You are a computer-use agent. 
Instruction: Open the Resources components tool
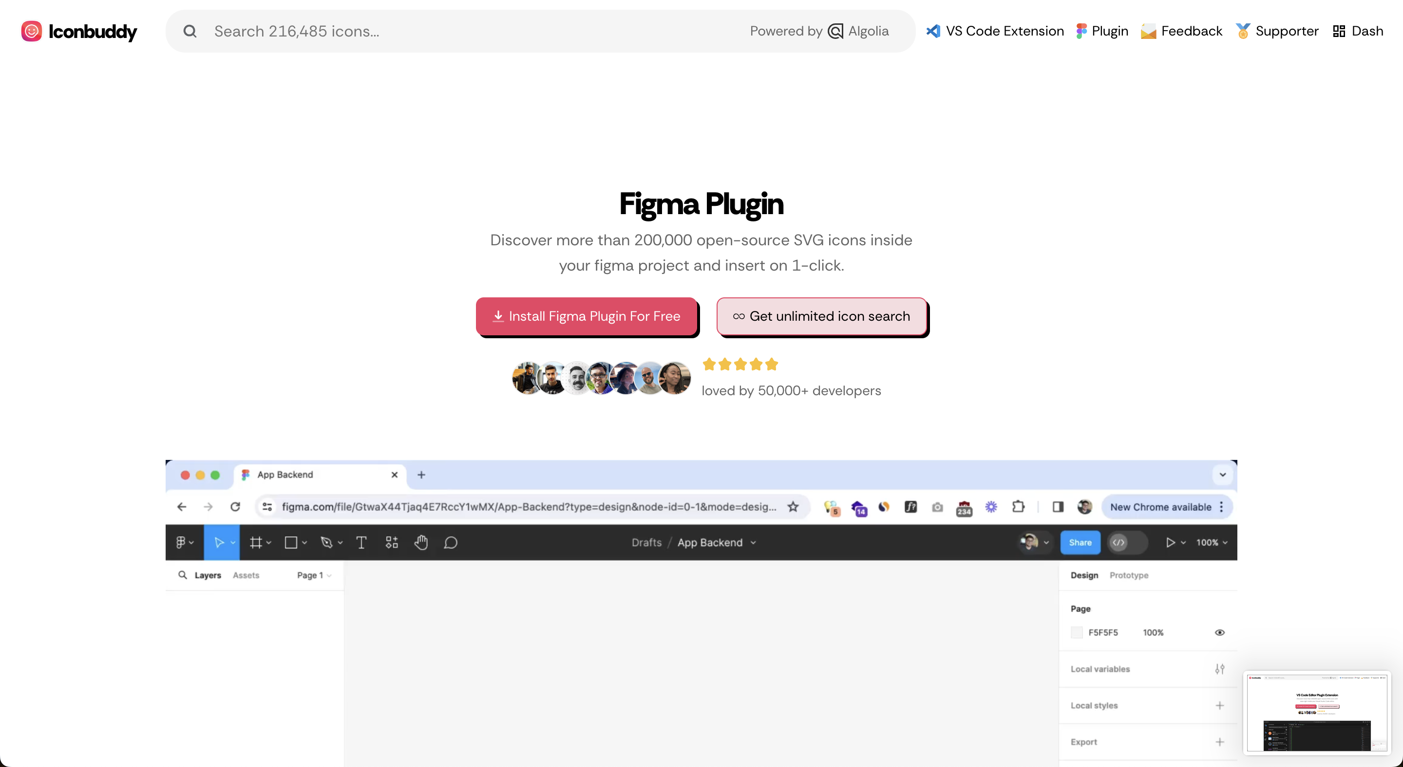[x=392, y=542]
